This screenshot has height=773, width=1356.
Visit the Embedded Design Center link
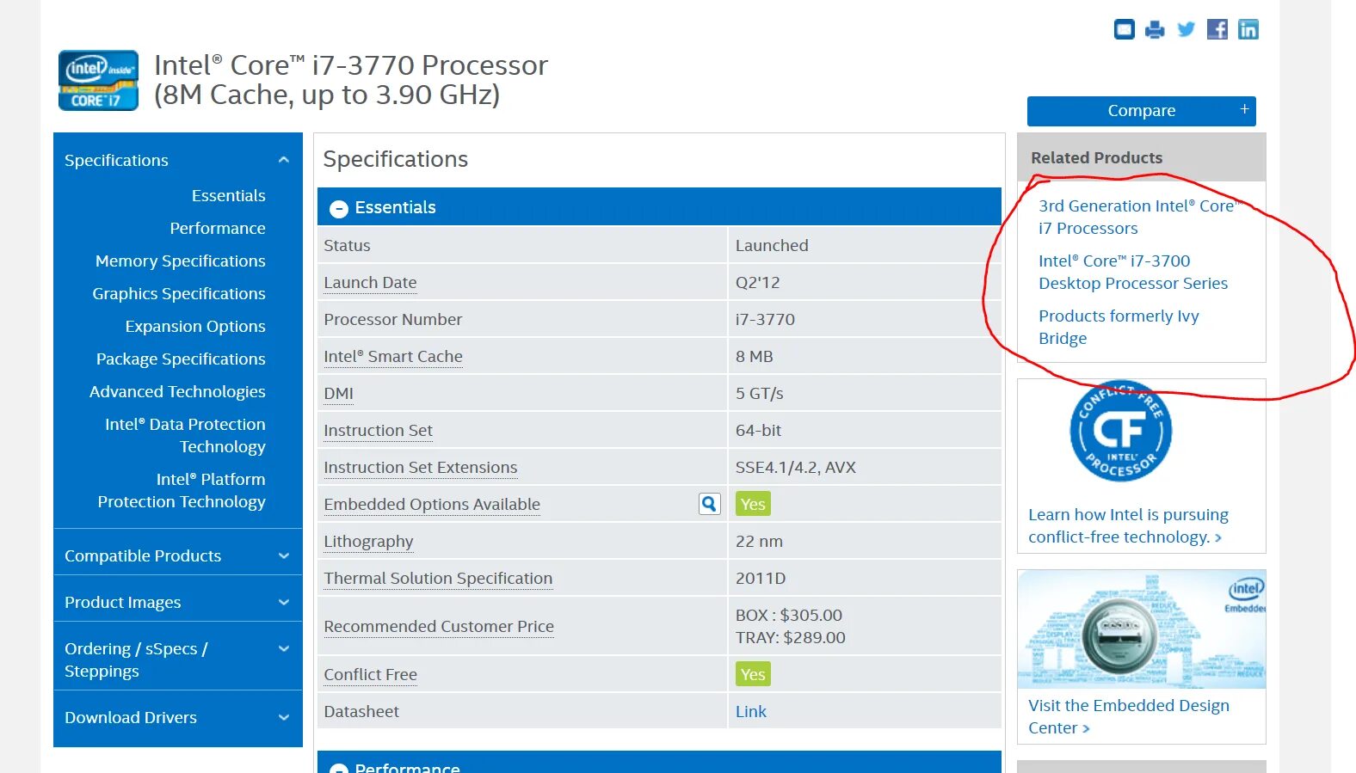pos(1128,717)
